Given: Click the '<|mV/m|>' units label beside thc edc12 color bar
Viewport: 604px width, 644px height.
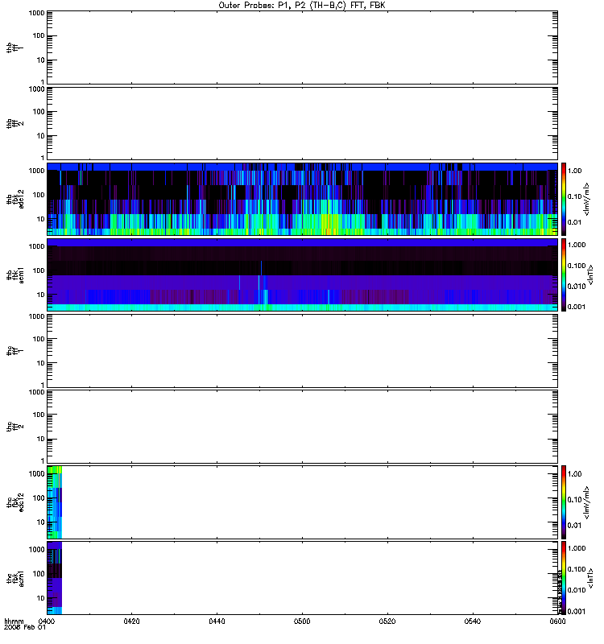Looking at the screenshot, I should tap(587, 502).
